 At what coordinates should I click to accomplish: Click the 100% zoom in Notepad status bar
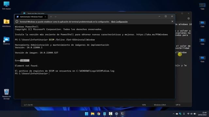click(x=144, y=105)
